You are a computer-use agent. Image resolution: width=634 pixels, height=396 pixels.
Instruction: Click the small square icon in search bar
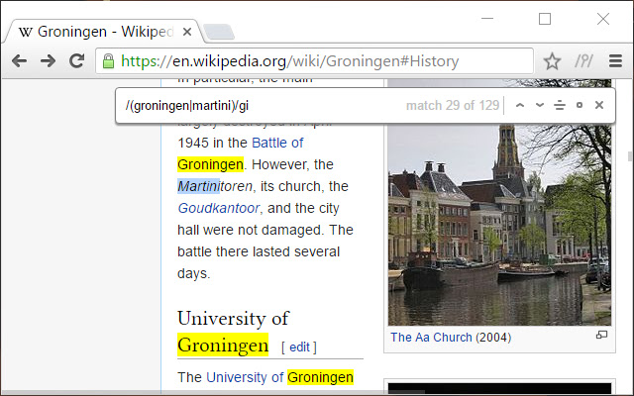579,106
